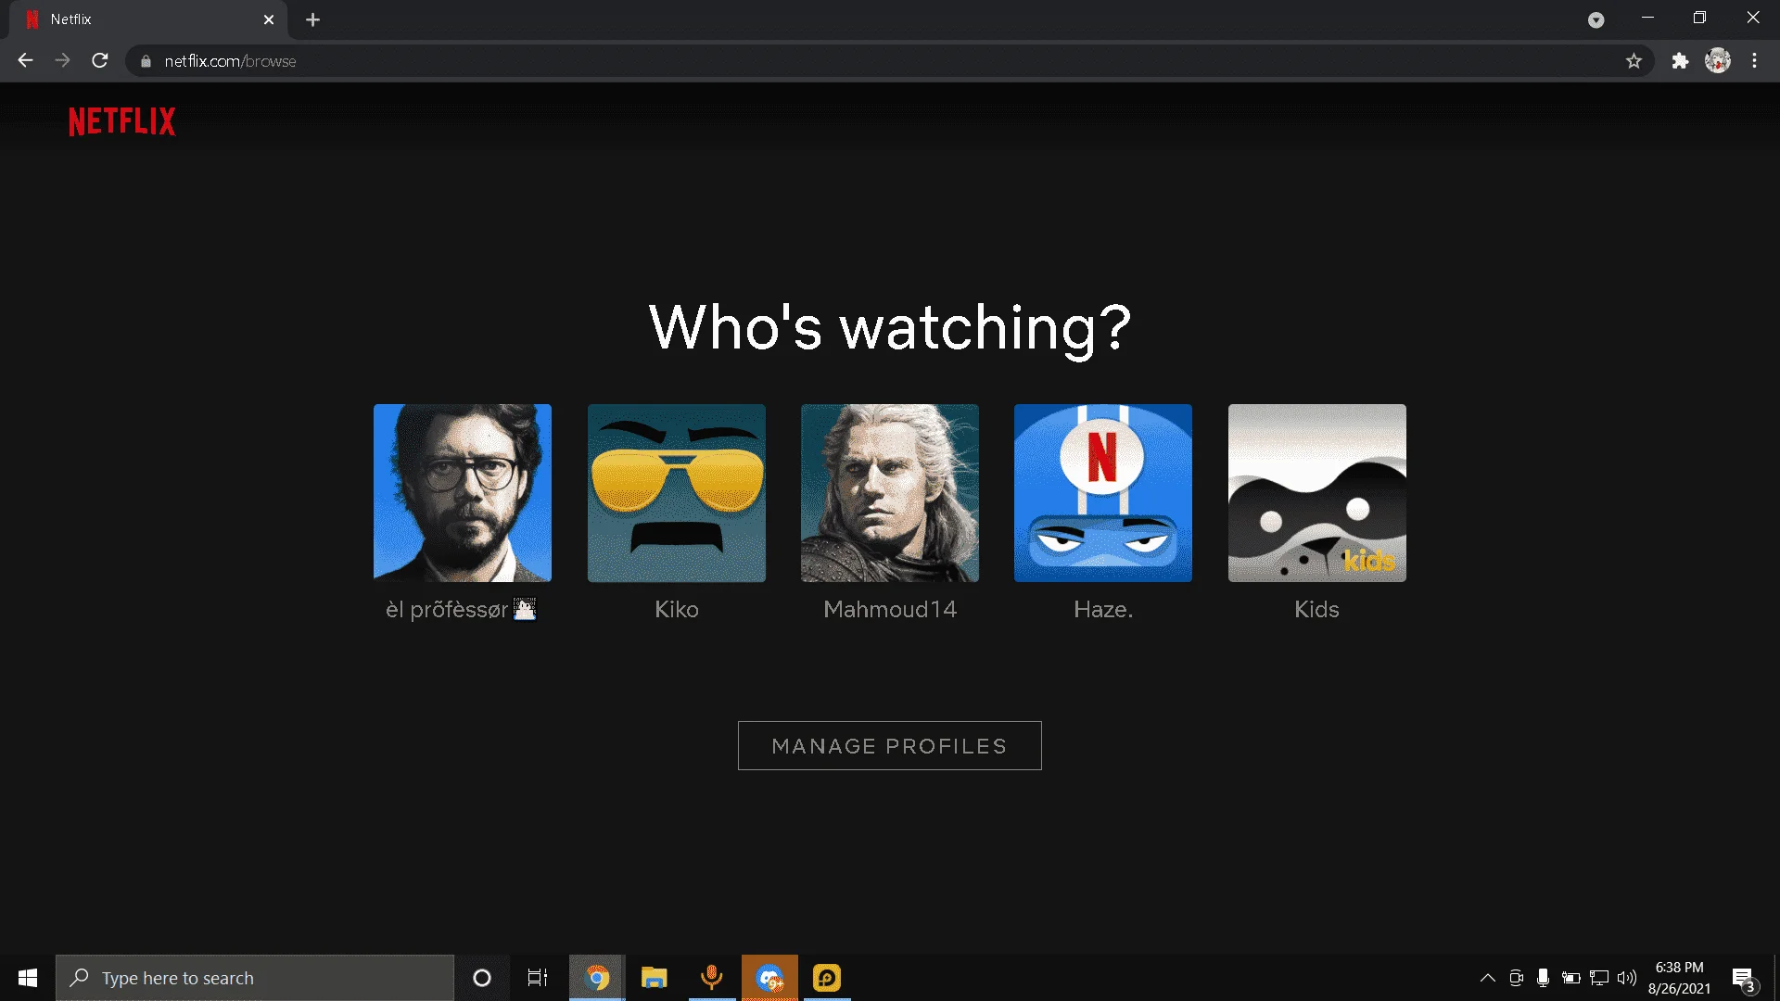Open the Chrome extensions puzzle icon

(1680, 61)
